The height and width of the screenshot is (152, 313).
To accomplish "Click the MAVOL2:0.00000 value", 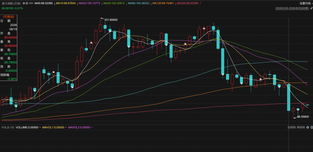I will coord(79,127).
